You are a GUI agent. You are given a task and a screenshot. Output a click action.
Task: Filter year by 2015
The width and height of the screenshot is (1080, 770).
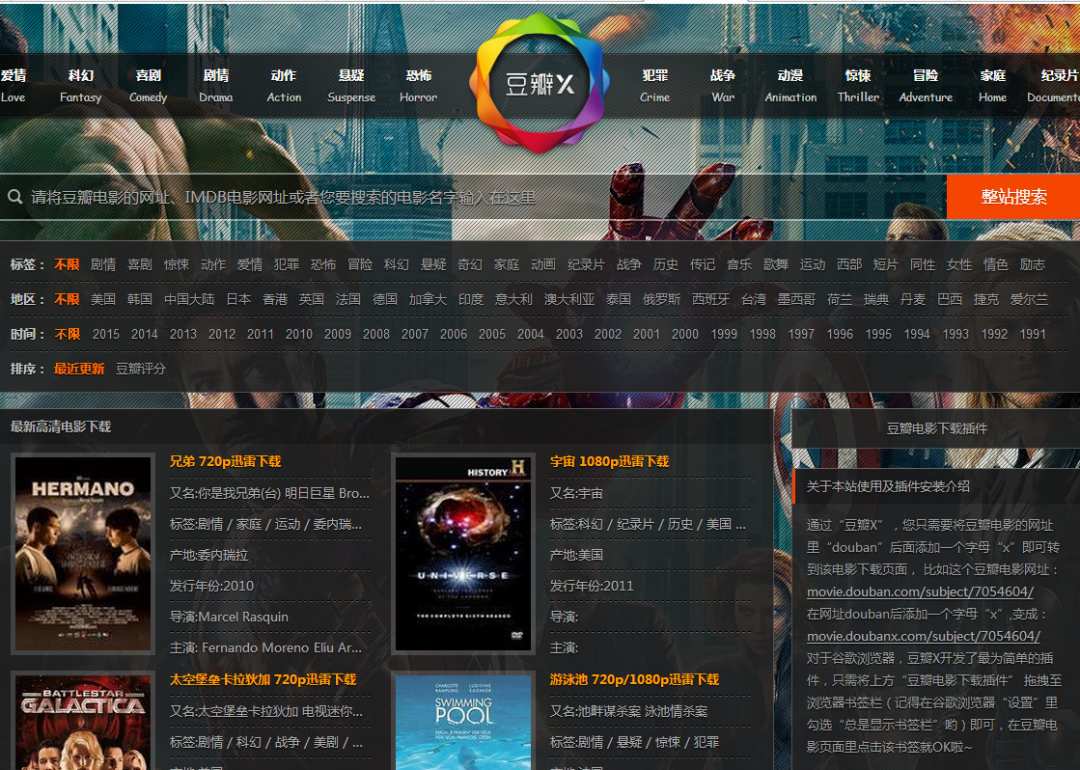pyautogui.click(x=106, y=334)
